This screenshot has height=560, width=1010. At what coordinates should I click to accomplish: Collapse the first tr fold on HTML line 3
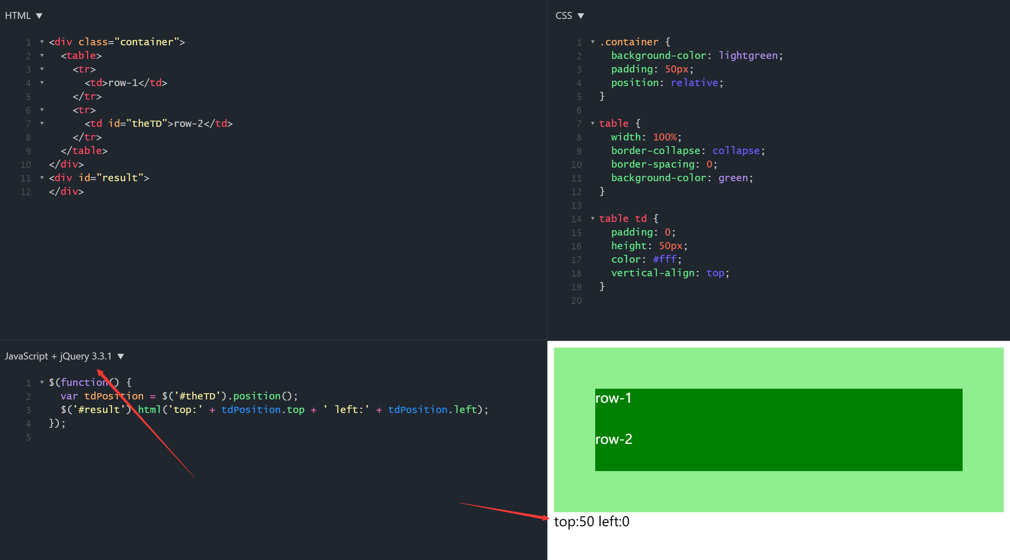pyautogui.click(x=42, y=69)
